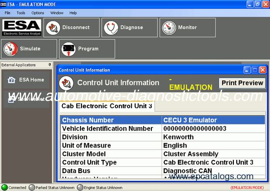Select the Control Unit Type label
The height and width of the screenshot is (191, 270).
coord(111,162)
